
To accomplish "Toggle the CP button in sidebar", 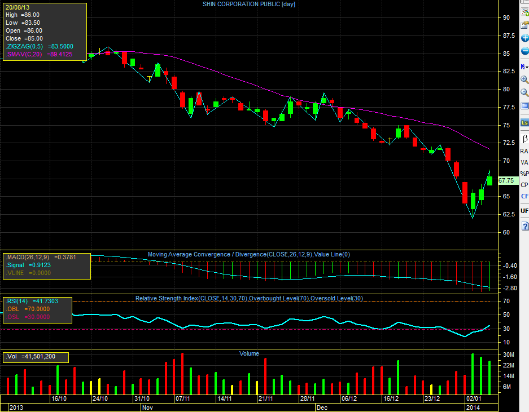I will tap(524, 185).
